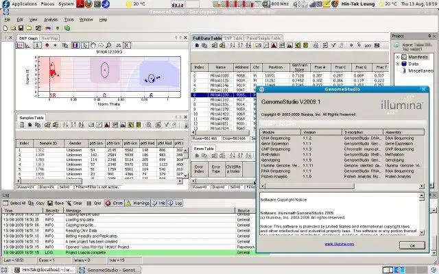Select the polar coordinates plot icon in SNP Graph

(x=27, y=45)
